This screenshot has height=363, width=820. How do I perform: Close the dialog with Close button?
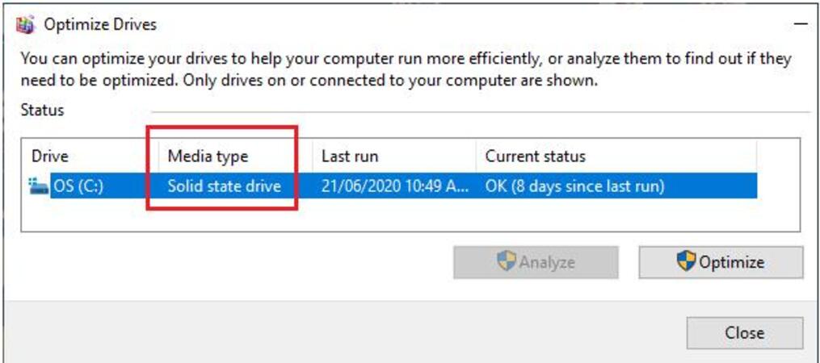coord(745,332)
